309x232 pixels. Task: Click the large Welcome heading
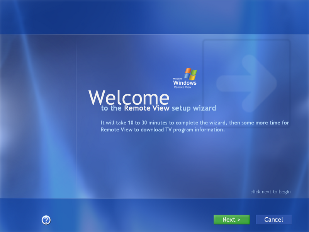click(x=129, y=97)
